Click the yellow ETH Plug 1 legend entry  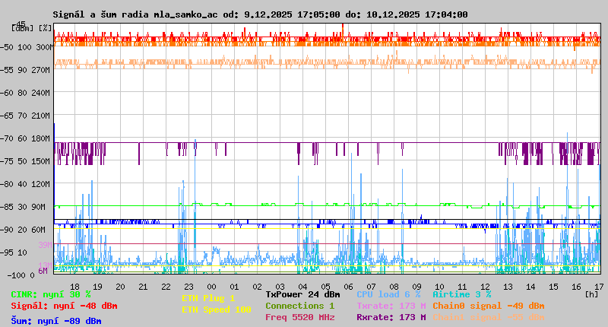[208, 298]
